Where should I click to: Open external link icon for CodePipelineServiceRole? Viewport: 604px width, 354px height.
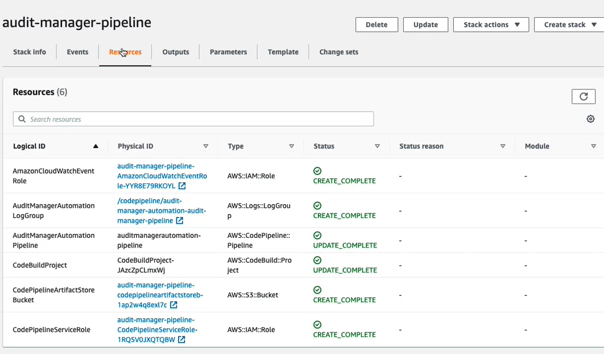181,339
